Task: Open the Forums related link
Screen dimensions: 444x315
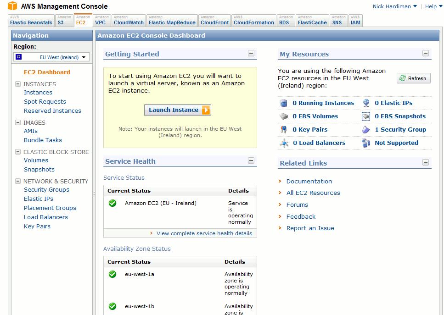Action: pyautogui.click(x=297, y=204)
